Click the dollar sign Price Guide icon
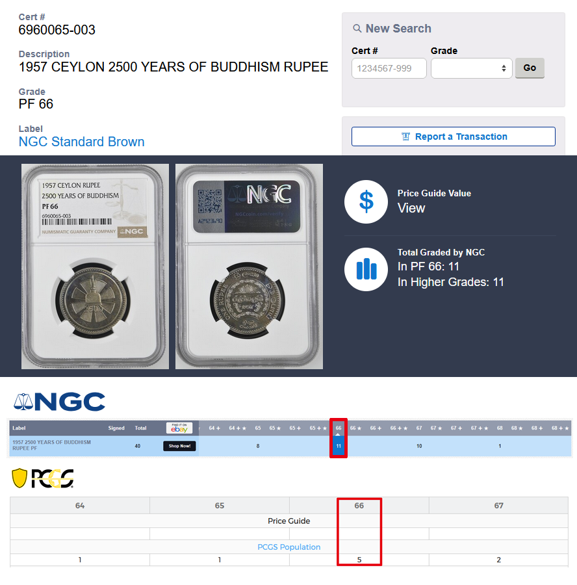This screenshot has width=577, height=585. pos(366,202)
